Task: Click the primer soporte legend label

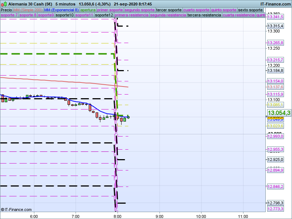Action: click(x=110, y=10)
